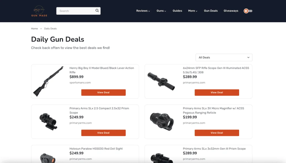Open the Guides page
Viewport: 286px width, 163px height.
click(x=177, y=11)
